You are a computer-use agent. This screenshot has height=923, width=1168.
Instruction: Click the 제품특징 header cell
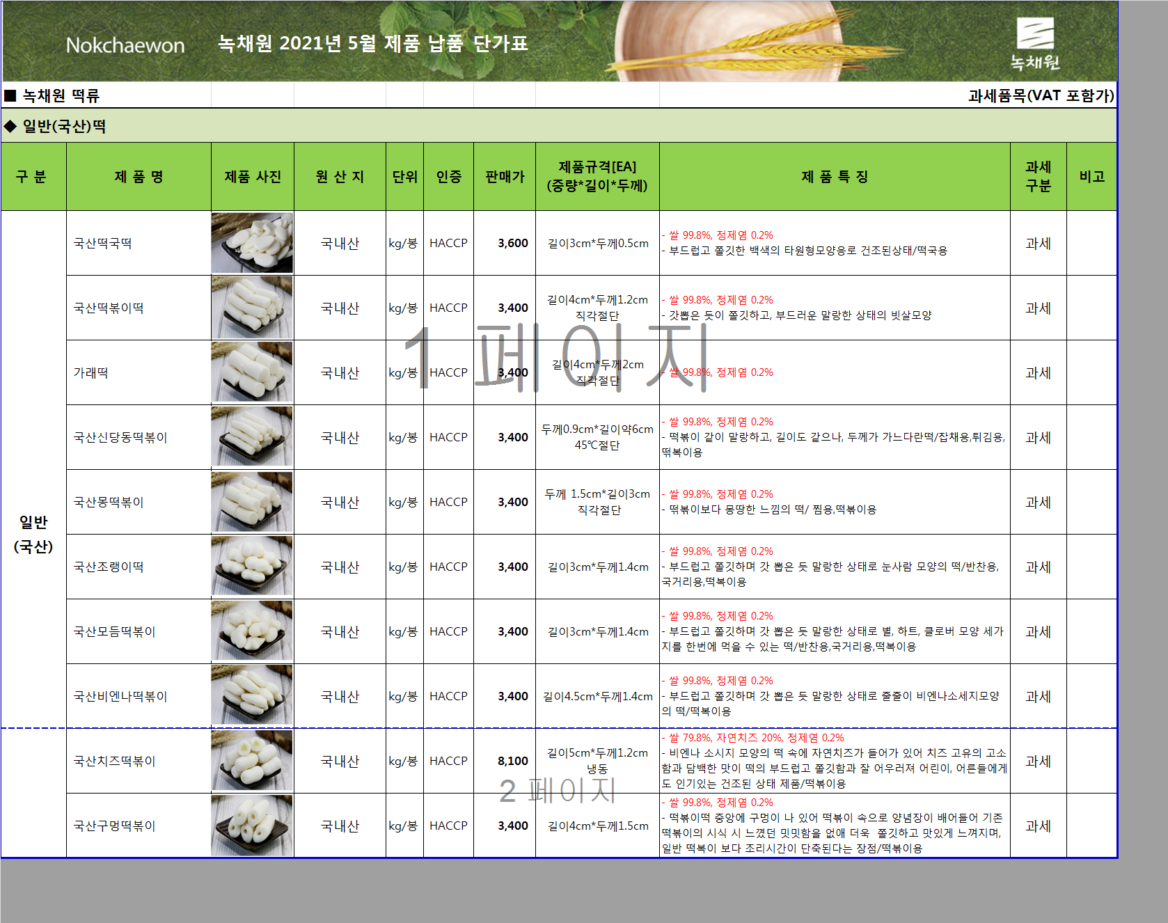(835, 177)
